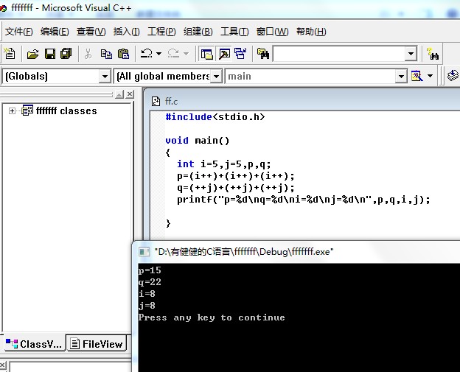Click the Save All icon
460x372 pixels.
[66, 54]
